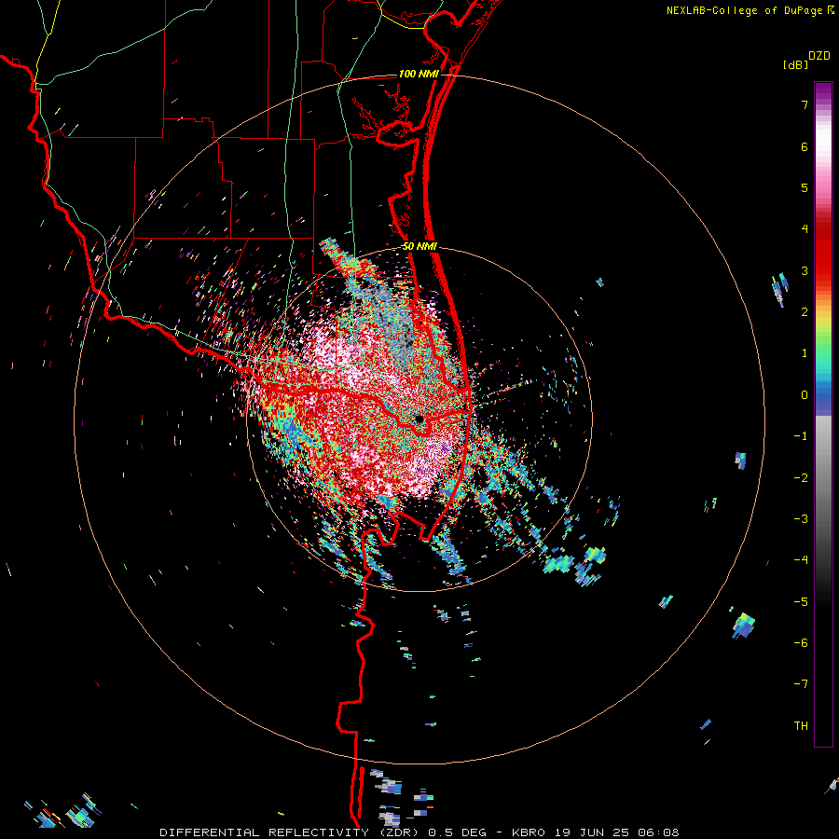Click the 1 value on color scale

pyautogui.click(x=805, y=353)
